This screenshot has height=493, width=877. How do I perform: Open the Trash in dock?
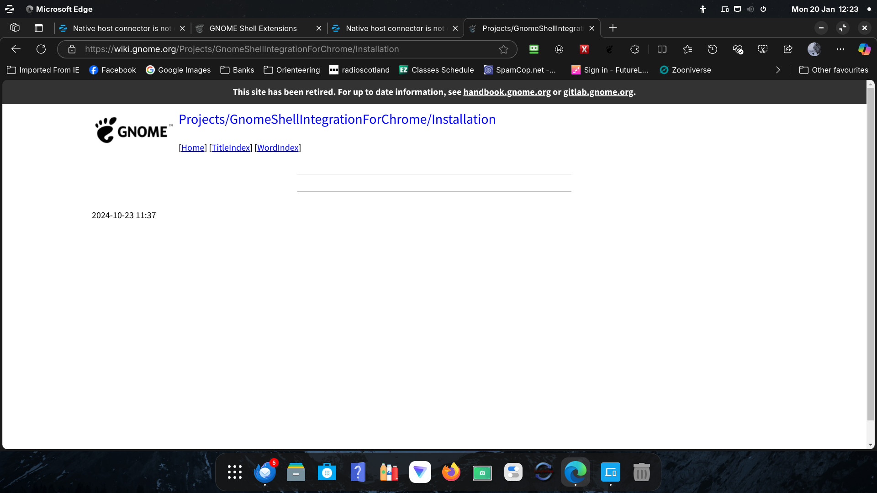click(642, 472)
